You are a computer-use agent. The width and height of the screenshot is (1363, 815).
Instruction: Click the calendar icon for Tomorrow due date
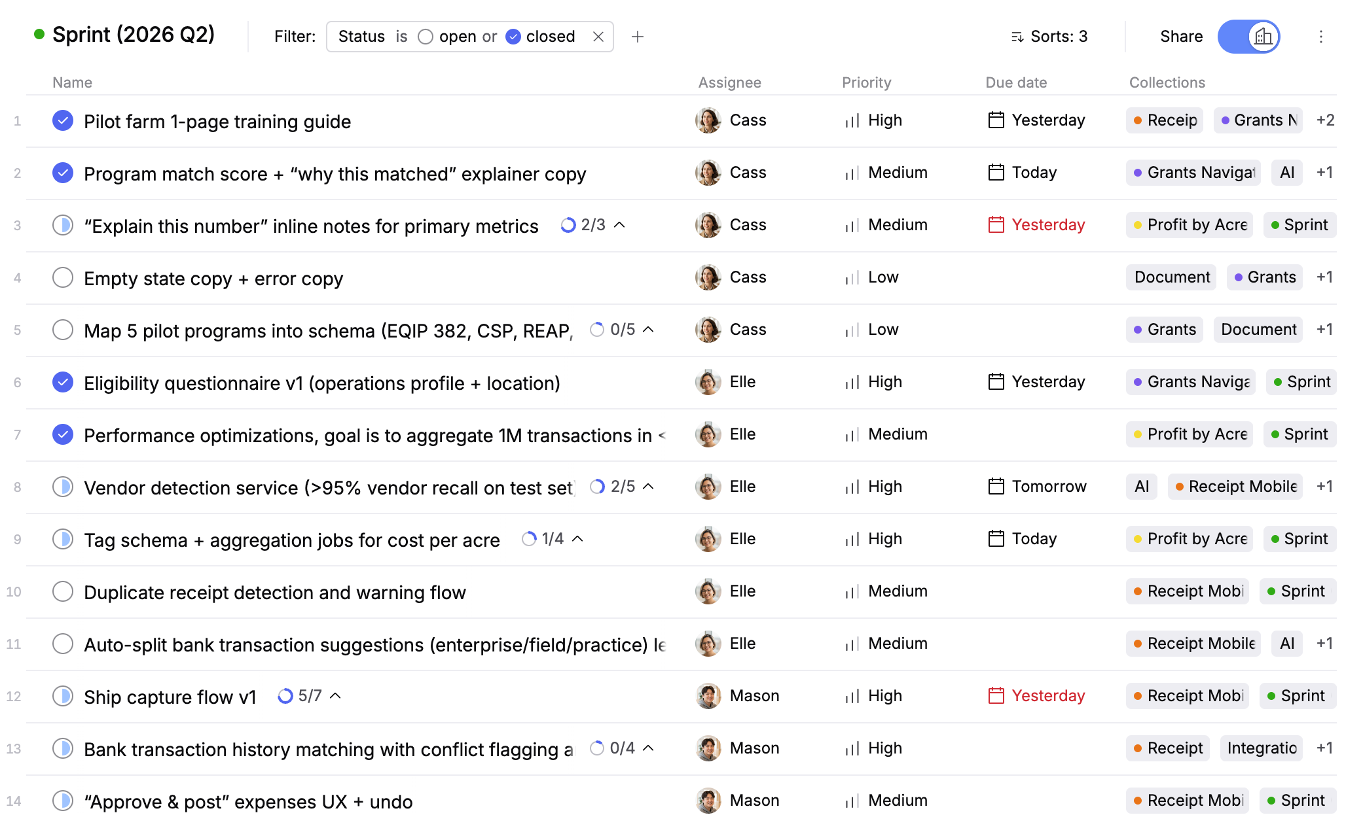pos(996,487)
